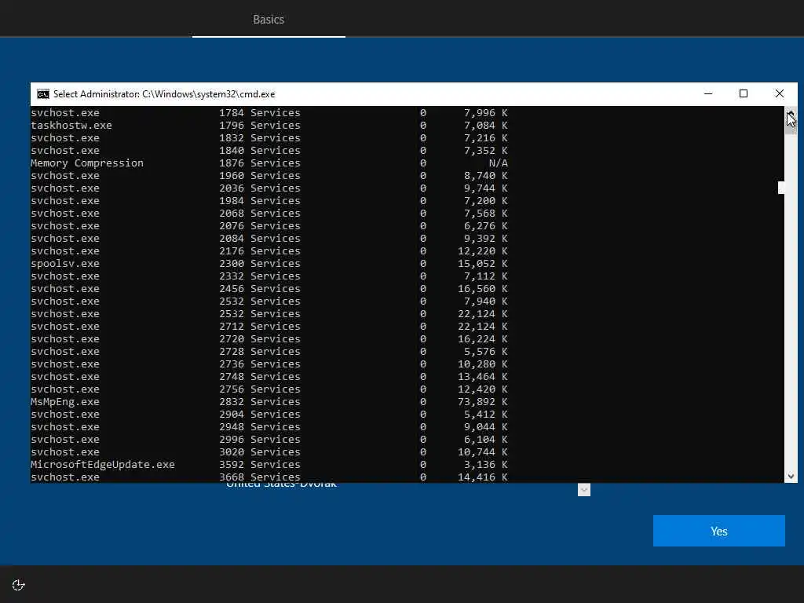
Task: Click taskhostw.exe process name
Action: (71, 126)
